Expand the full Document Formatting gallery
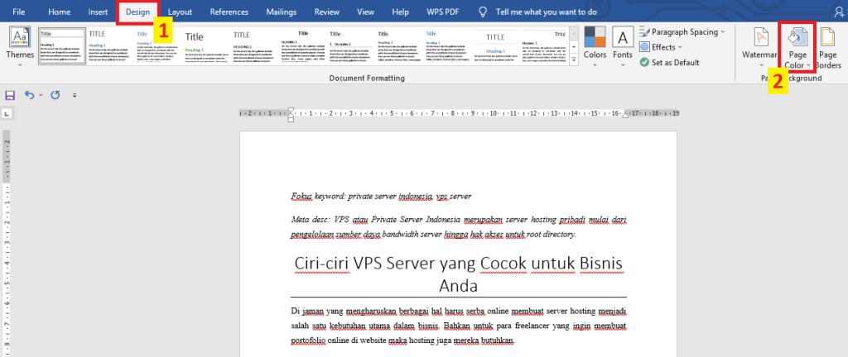The image size is (848, 357). coord(574,59)
